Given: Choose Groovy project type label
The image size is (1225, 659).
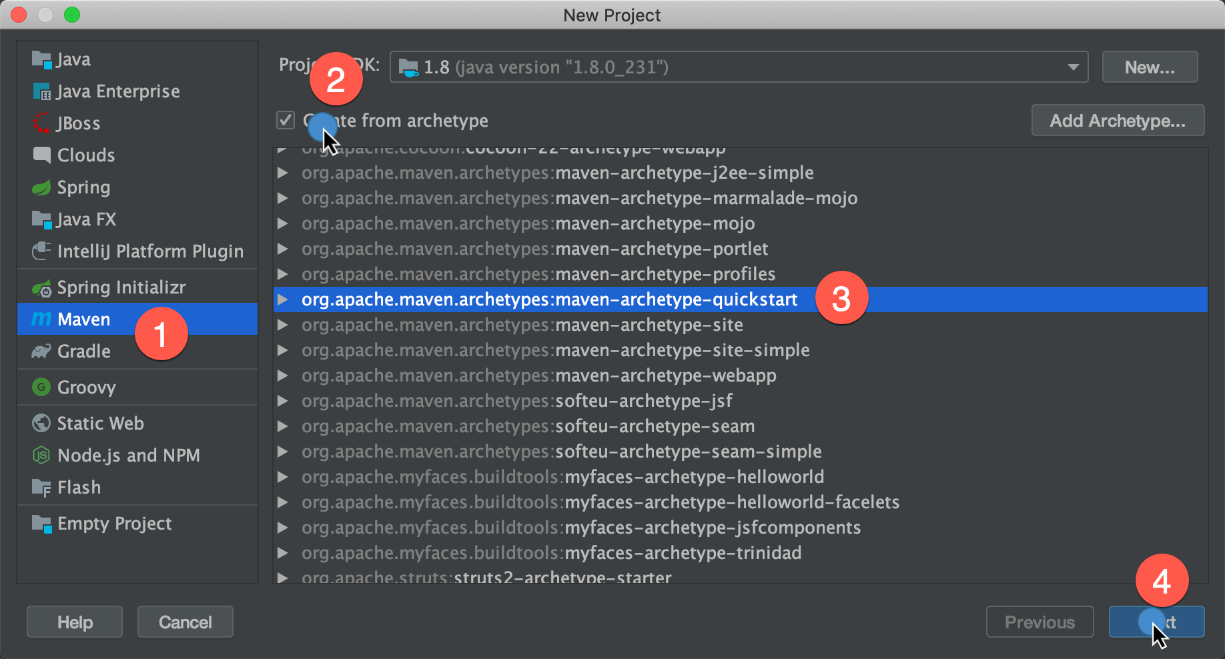Looking at the screenshot, I should click(87, 388).
